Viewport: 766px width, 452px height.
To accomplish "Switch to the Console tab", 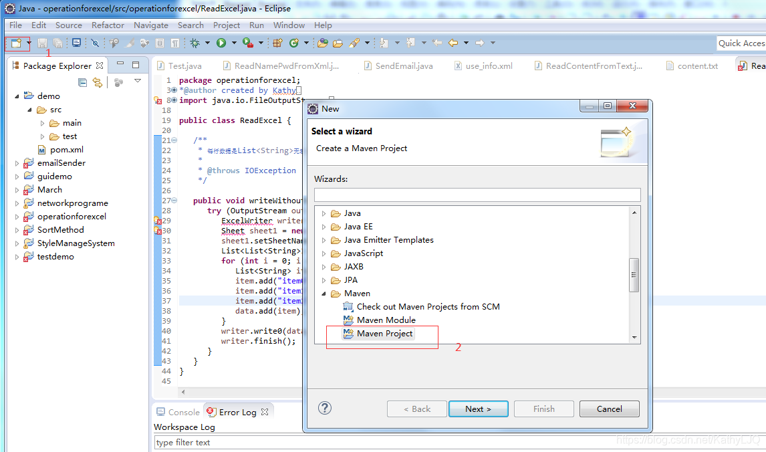I will [178, 412].
